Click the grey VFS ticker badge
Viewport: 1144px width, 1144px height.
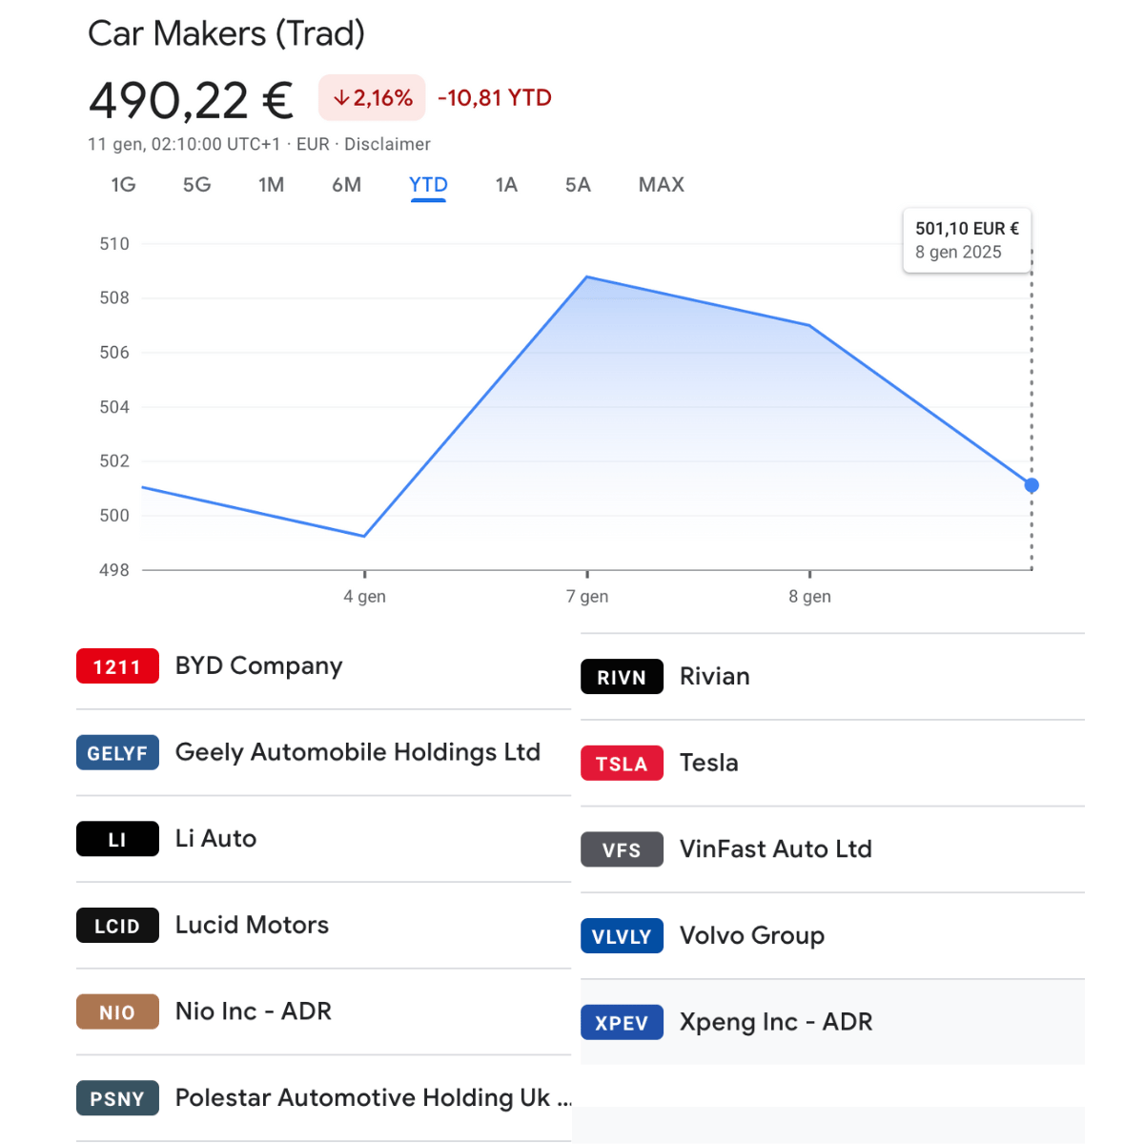(622, 849)
